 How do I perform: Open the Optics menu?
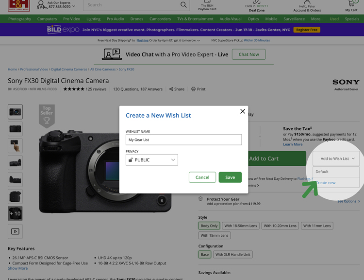tap(253, 19)
